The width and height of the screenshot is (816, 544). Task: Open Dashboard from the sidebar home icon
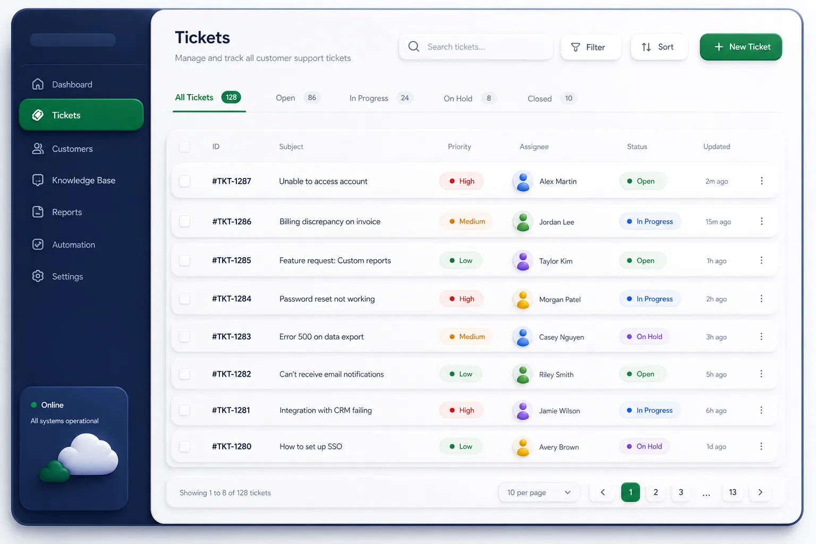click(38, 84)
